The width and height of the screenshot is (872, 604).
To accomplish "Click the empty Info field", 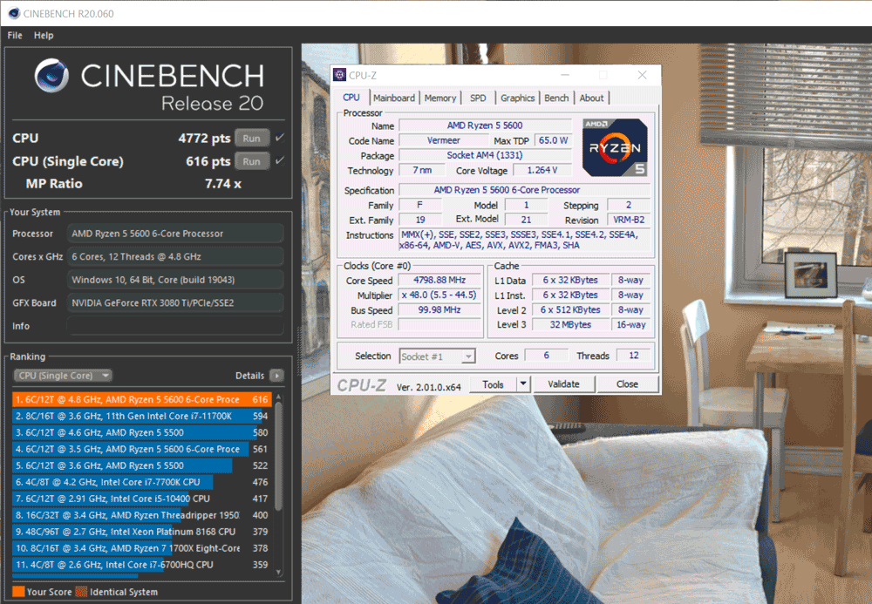I will pos(175,326).
